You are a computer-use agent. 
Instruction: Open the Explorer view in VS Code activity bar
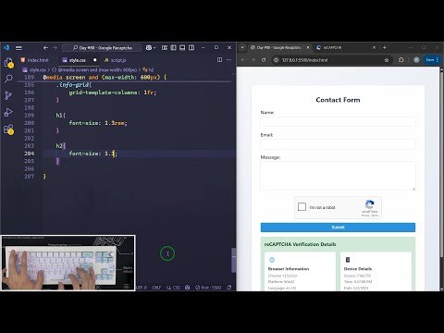click(x=8, y=63)
